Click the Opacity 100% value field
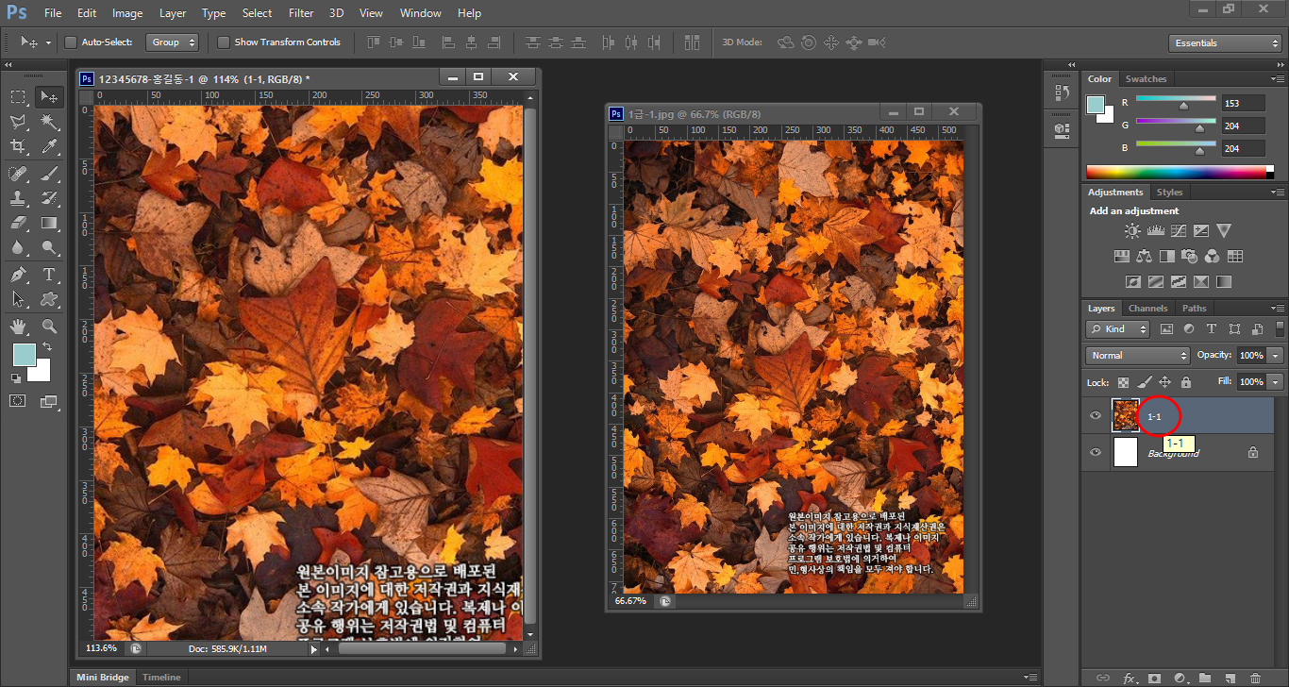This screenshot has width=1289, height=687. (1251, 356)
